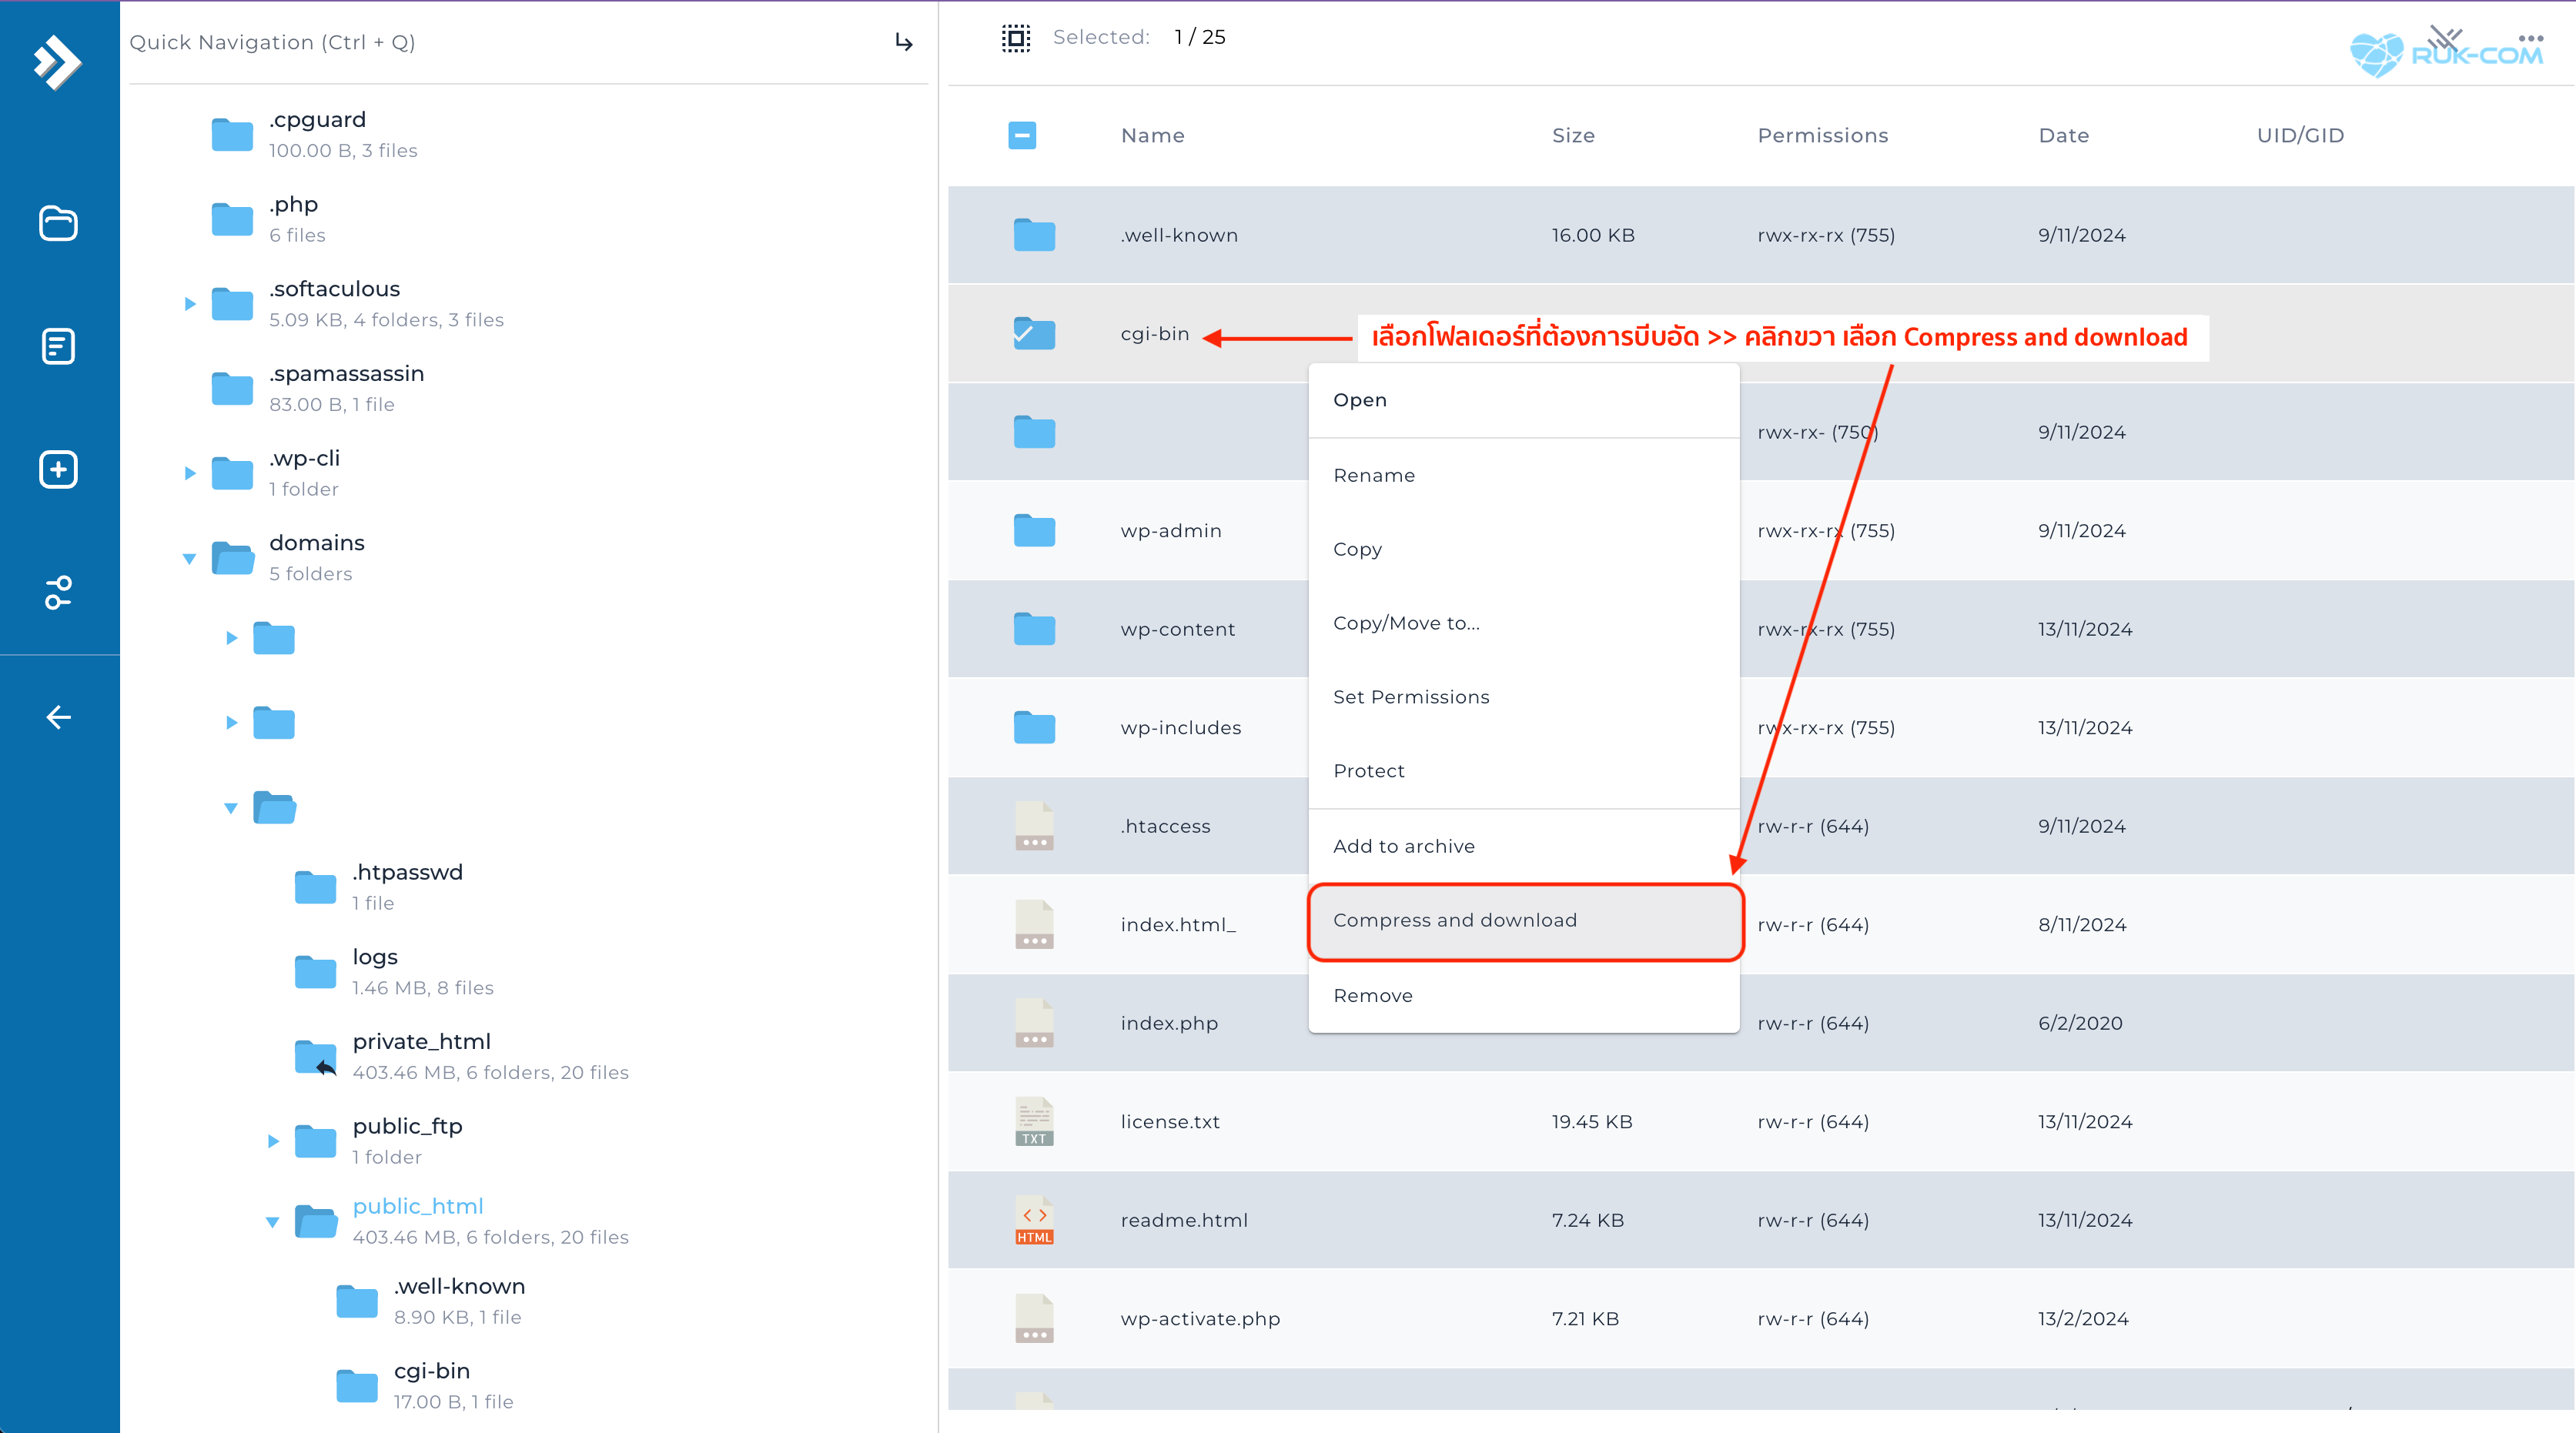The width and height of the screenshot is (2576, 1433).
Task: Select .well-known under public_html in tree
Action: pos(460,1286)
